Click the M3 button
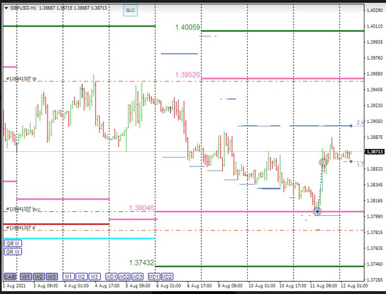Viewport: 386px width, 294px height. point(95,276)
